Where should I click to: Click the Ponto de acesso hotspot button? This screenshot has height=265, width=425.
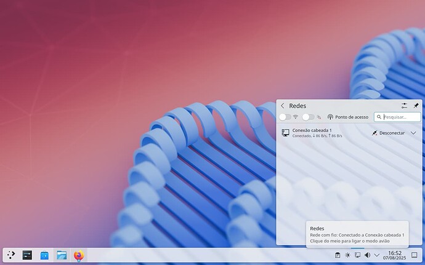[x=347, y=117]
